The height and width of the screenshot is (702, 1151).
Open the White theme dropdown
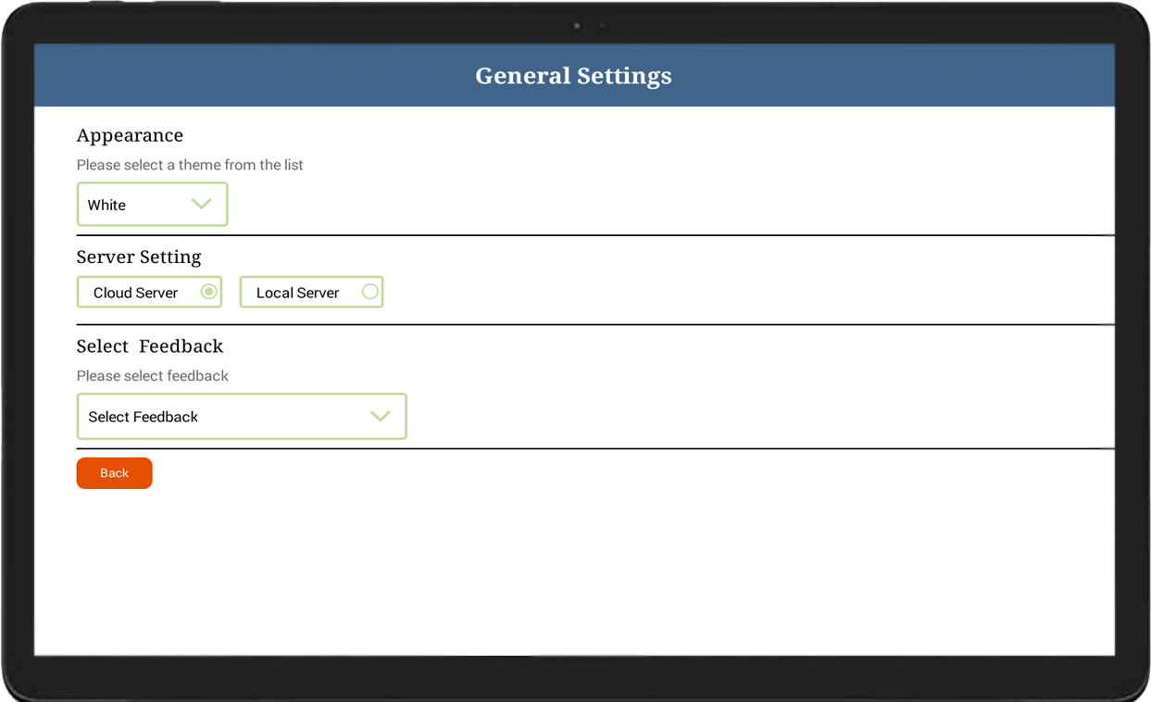[152, 205]
